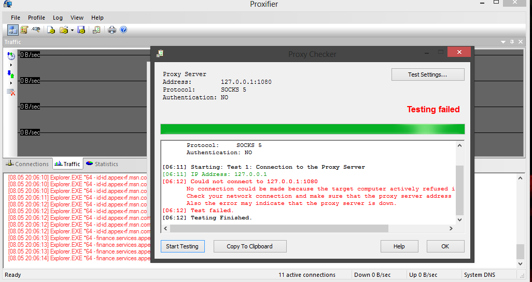Open Proxy Servers settings toolbar icon
The height and width of the screenshot is (282, 532).
(13, 30)
